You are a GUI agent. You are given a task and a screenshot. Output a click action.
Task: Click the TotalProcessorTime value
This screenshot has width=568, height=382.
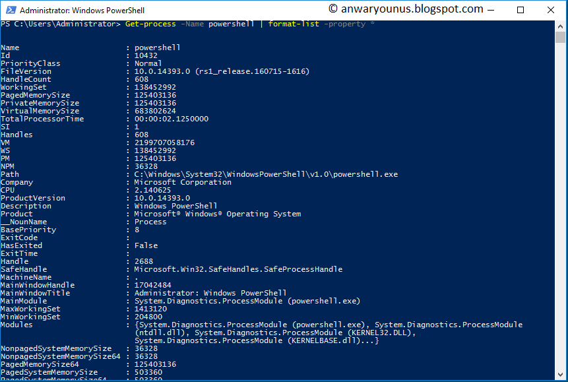point(172,119)
